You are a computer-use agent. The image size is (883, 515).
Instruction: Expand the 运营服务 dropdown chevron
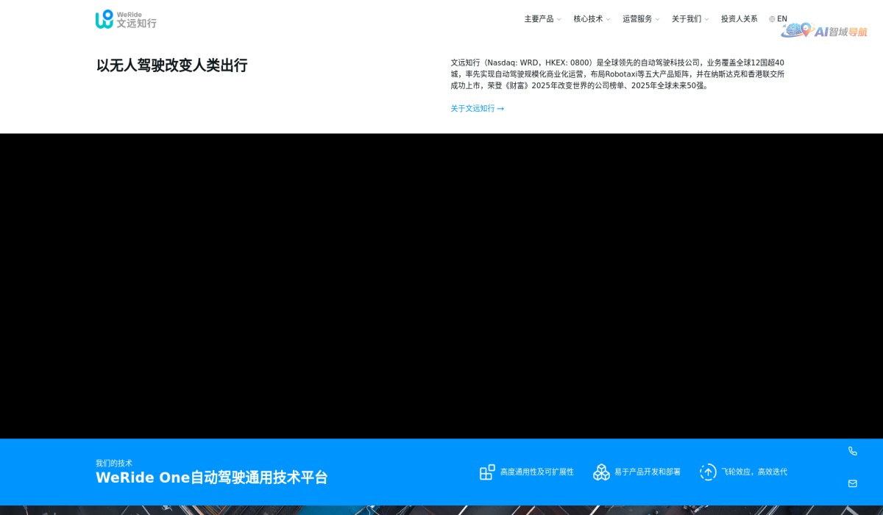(x=657, y=20)
